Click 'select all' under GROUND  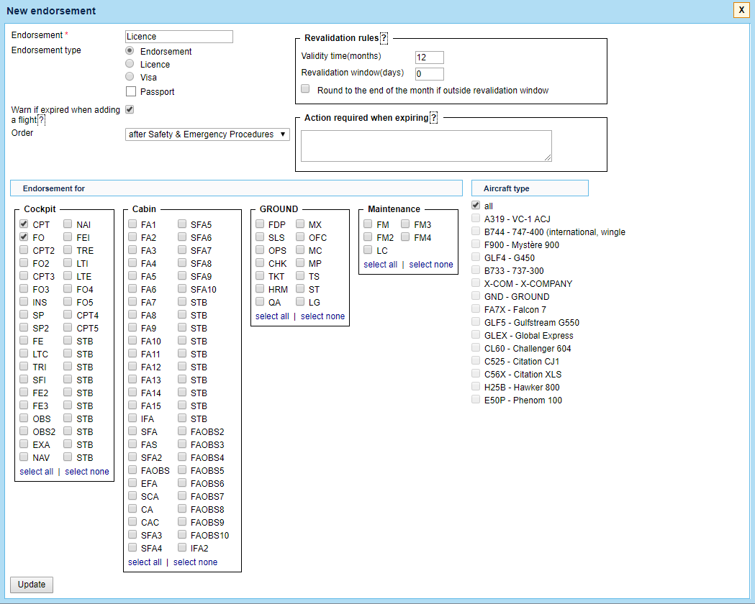[273, 316]
